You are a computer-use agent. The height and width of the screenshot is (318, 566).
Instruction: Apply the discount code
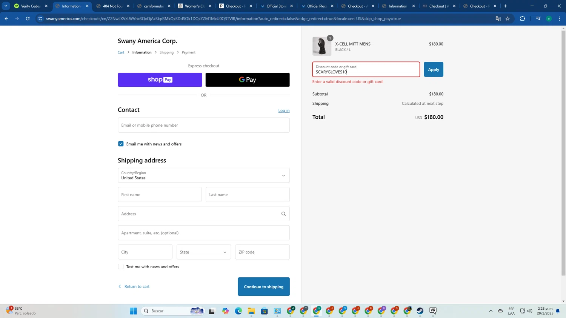(434, 69)
